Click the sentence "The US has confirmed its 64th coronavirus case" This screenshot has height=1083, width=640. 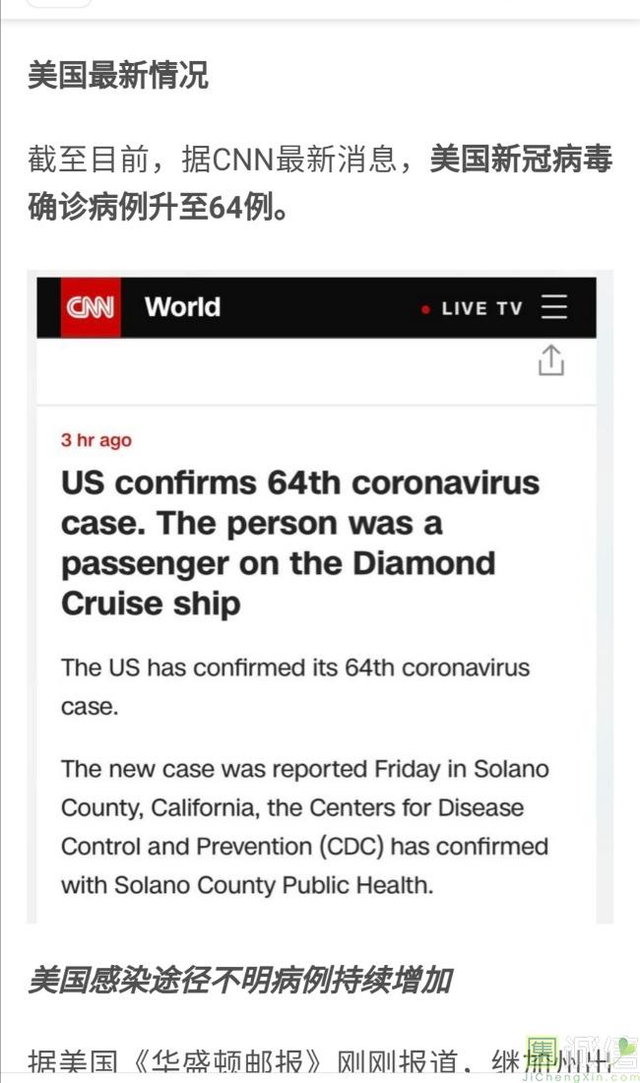[x=295, y=668]
